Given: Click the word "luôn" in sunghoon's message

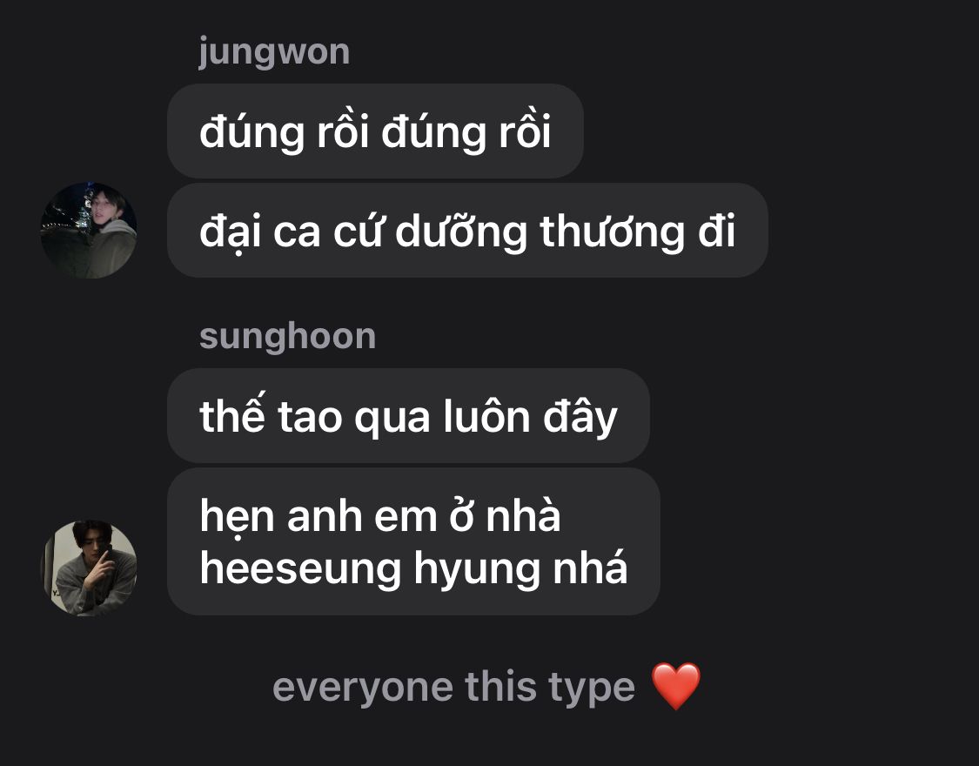Looking at the screenshot, I should tap(487, 416).
